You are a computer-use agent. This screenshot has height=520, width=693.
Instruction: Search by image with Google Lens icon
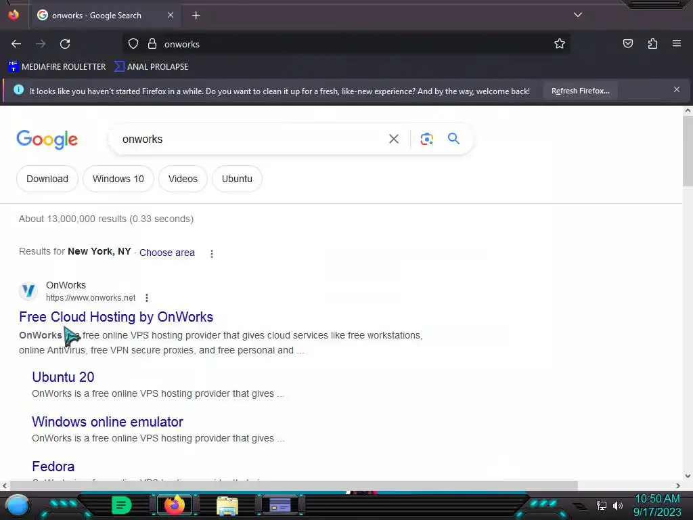click(x=426, y=139)
